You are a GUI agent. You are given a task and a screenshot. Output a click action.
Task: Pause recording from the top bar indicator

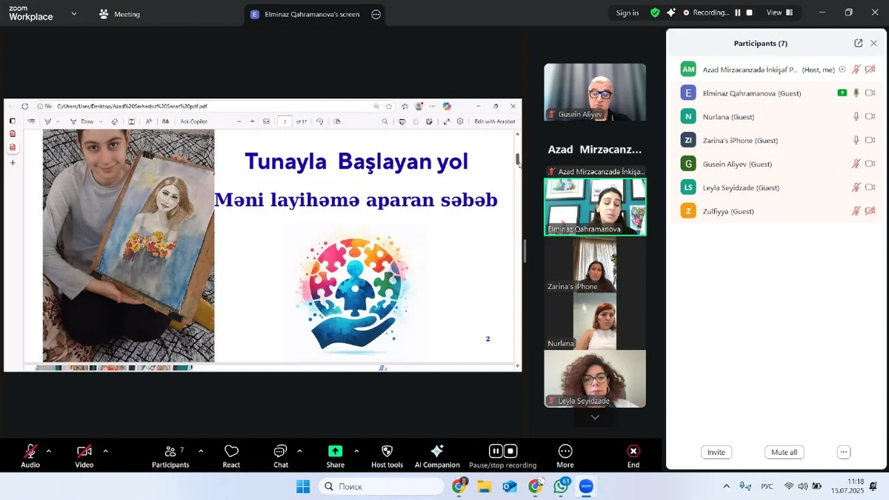click(x=738, y=13)
